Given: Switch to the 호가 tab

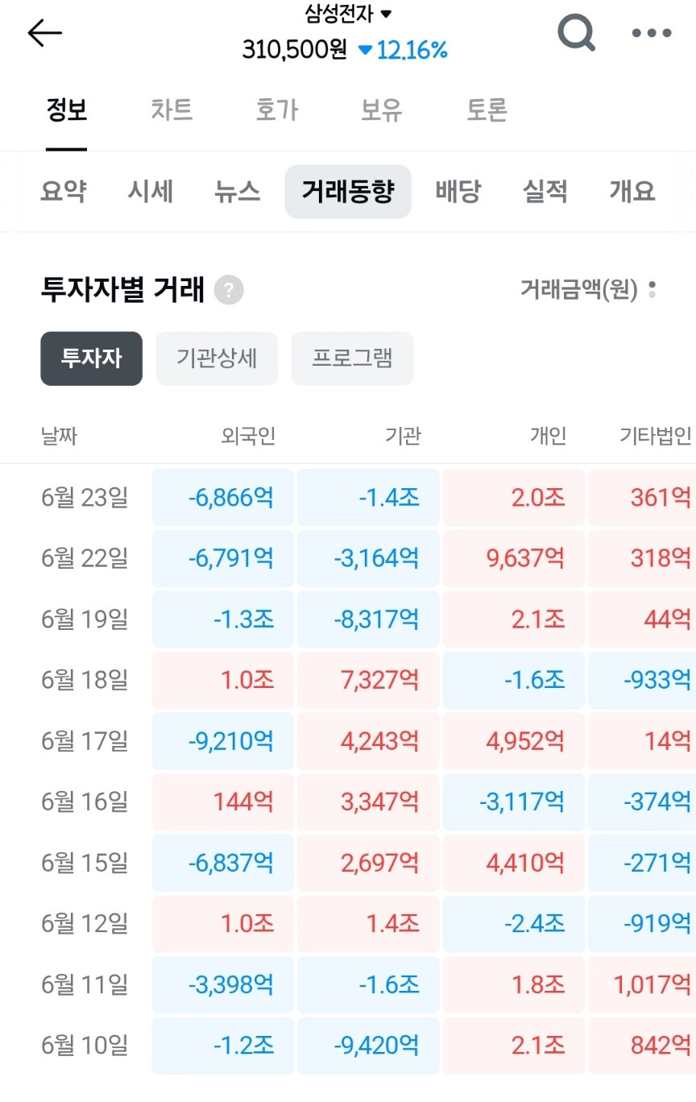Looking at the screenshot, I should pyautogui.click(x=276, y=110).
